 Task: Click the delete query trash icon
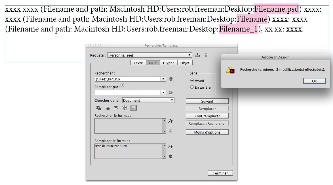point(206,55)
